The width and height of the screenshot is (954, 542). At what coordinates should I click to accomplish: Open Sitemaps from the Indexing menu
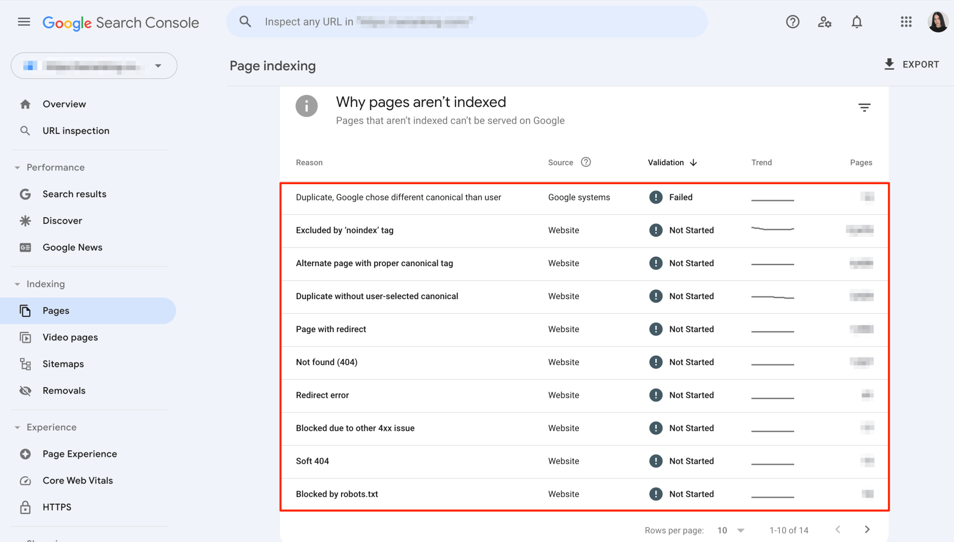(x=63, y=363)
